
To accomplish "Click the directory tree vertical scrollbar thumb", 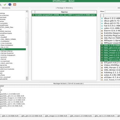I will coord(27,31).
